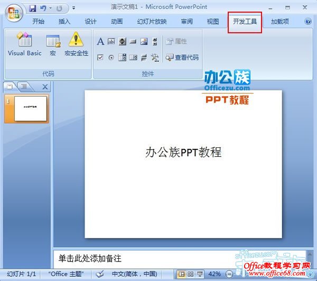Switch to the 插入 ribbon tab
Image resolution: width=317 pixels, height=281 pixels.
(64, 22)
